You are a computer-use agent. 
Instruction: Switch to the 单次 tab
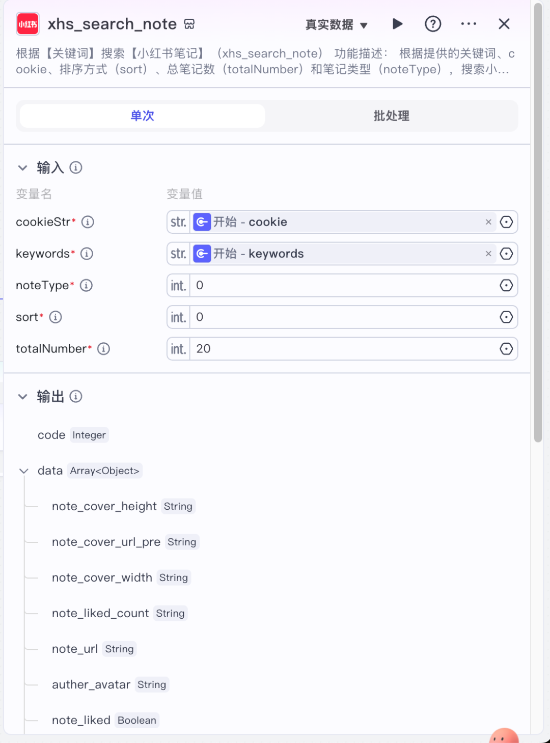(x=143, y=116)
